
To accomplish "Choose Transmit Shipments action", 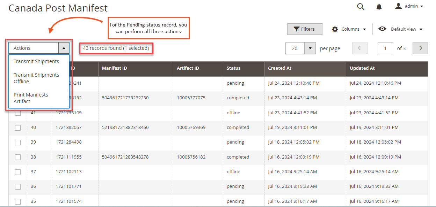I will click(36, 61).
